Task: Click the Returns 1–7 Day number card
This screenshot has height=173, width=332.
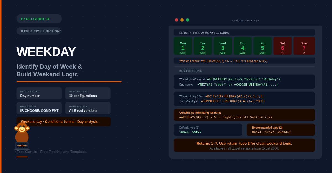Action: (x=39, y=93)
